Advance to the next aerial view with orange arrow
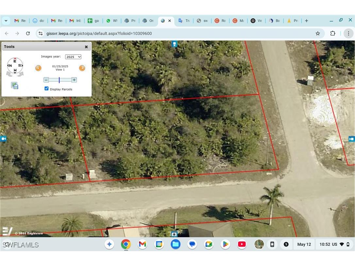This screenshot has height=266, width=355. click(82, 68)
